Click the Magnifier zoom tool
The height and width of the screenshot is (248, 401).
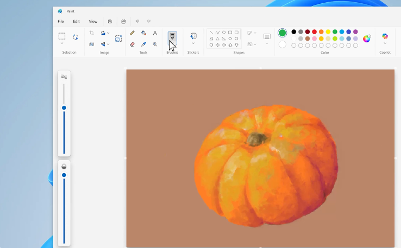click(155, 44)
